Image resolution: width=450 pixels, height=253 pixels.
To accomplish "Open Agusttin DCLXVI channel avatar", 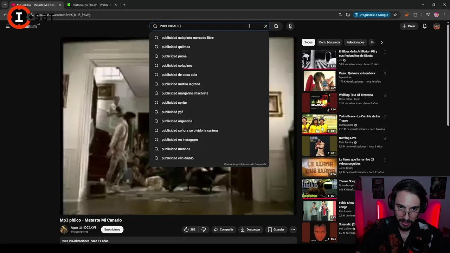I will pos(64,229).
